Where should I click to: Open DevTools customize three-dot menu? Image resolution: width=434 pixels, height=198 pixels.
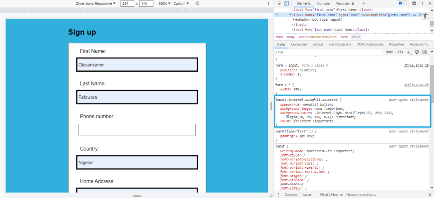[x=422, y=3]
